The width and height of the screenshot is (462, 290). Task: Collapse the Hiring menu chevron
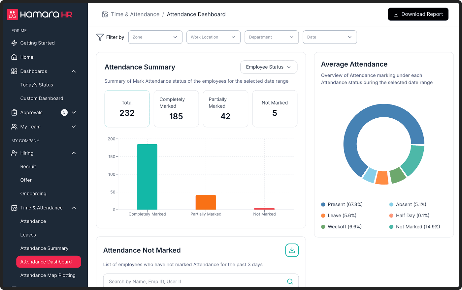tap(74, 153)
